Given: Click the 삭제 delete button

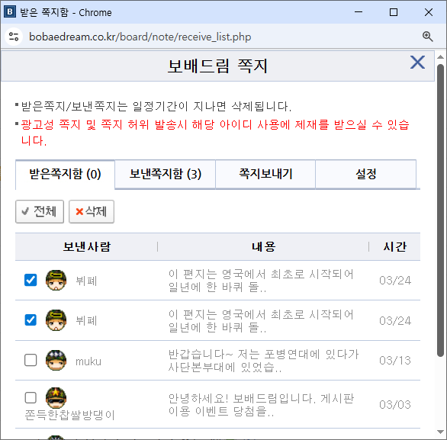Looking at the screenshot, I should click(92, 211).
